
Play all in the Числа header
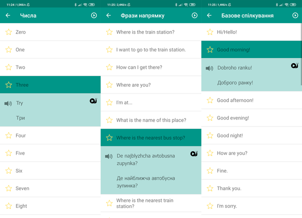(x=94, y=16)
